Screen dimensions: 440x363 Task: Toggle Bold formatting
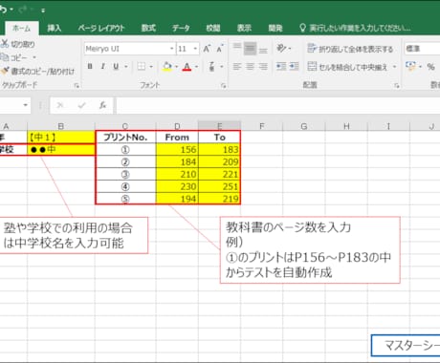click(90, 66)
